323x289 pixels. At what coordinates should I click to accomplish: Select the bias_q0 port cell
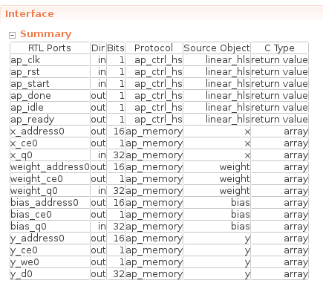[50, 227]
